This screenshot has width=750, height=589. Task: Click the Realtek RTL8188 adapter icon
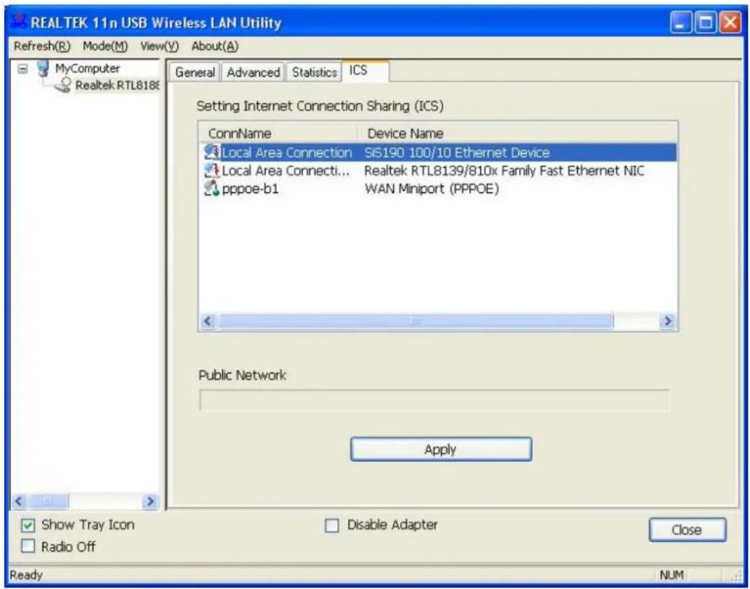coord(63,86)
